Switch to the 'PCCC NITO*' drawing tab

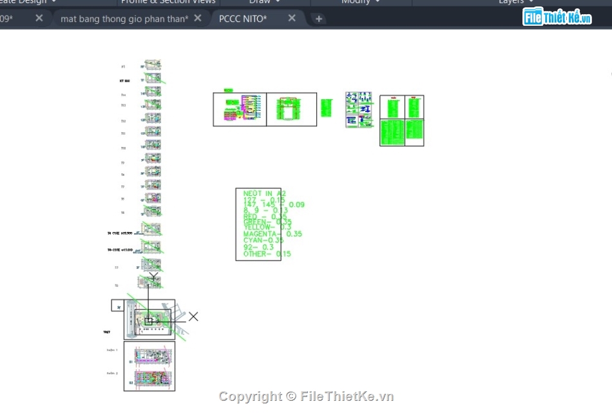pos(243,19)
